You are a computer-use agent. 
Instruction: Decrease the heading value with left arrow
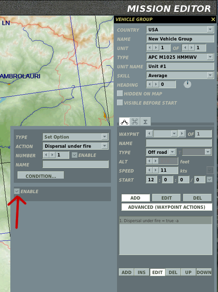pos(150,84)
